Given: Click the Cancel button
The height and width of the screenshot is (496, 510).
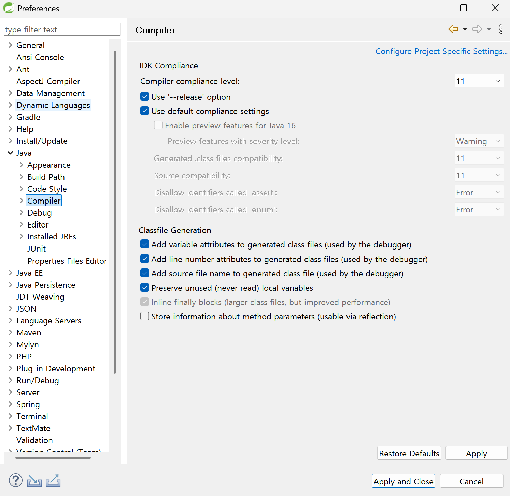Looking at the screenshot, I should (471, 481).
